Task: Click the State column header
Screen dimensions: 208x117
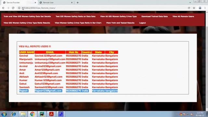Action: pos(98,52)
